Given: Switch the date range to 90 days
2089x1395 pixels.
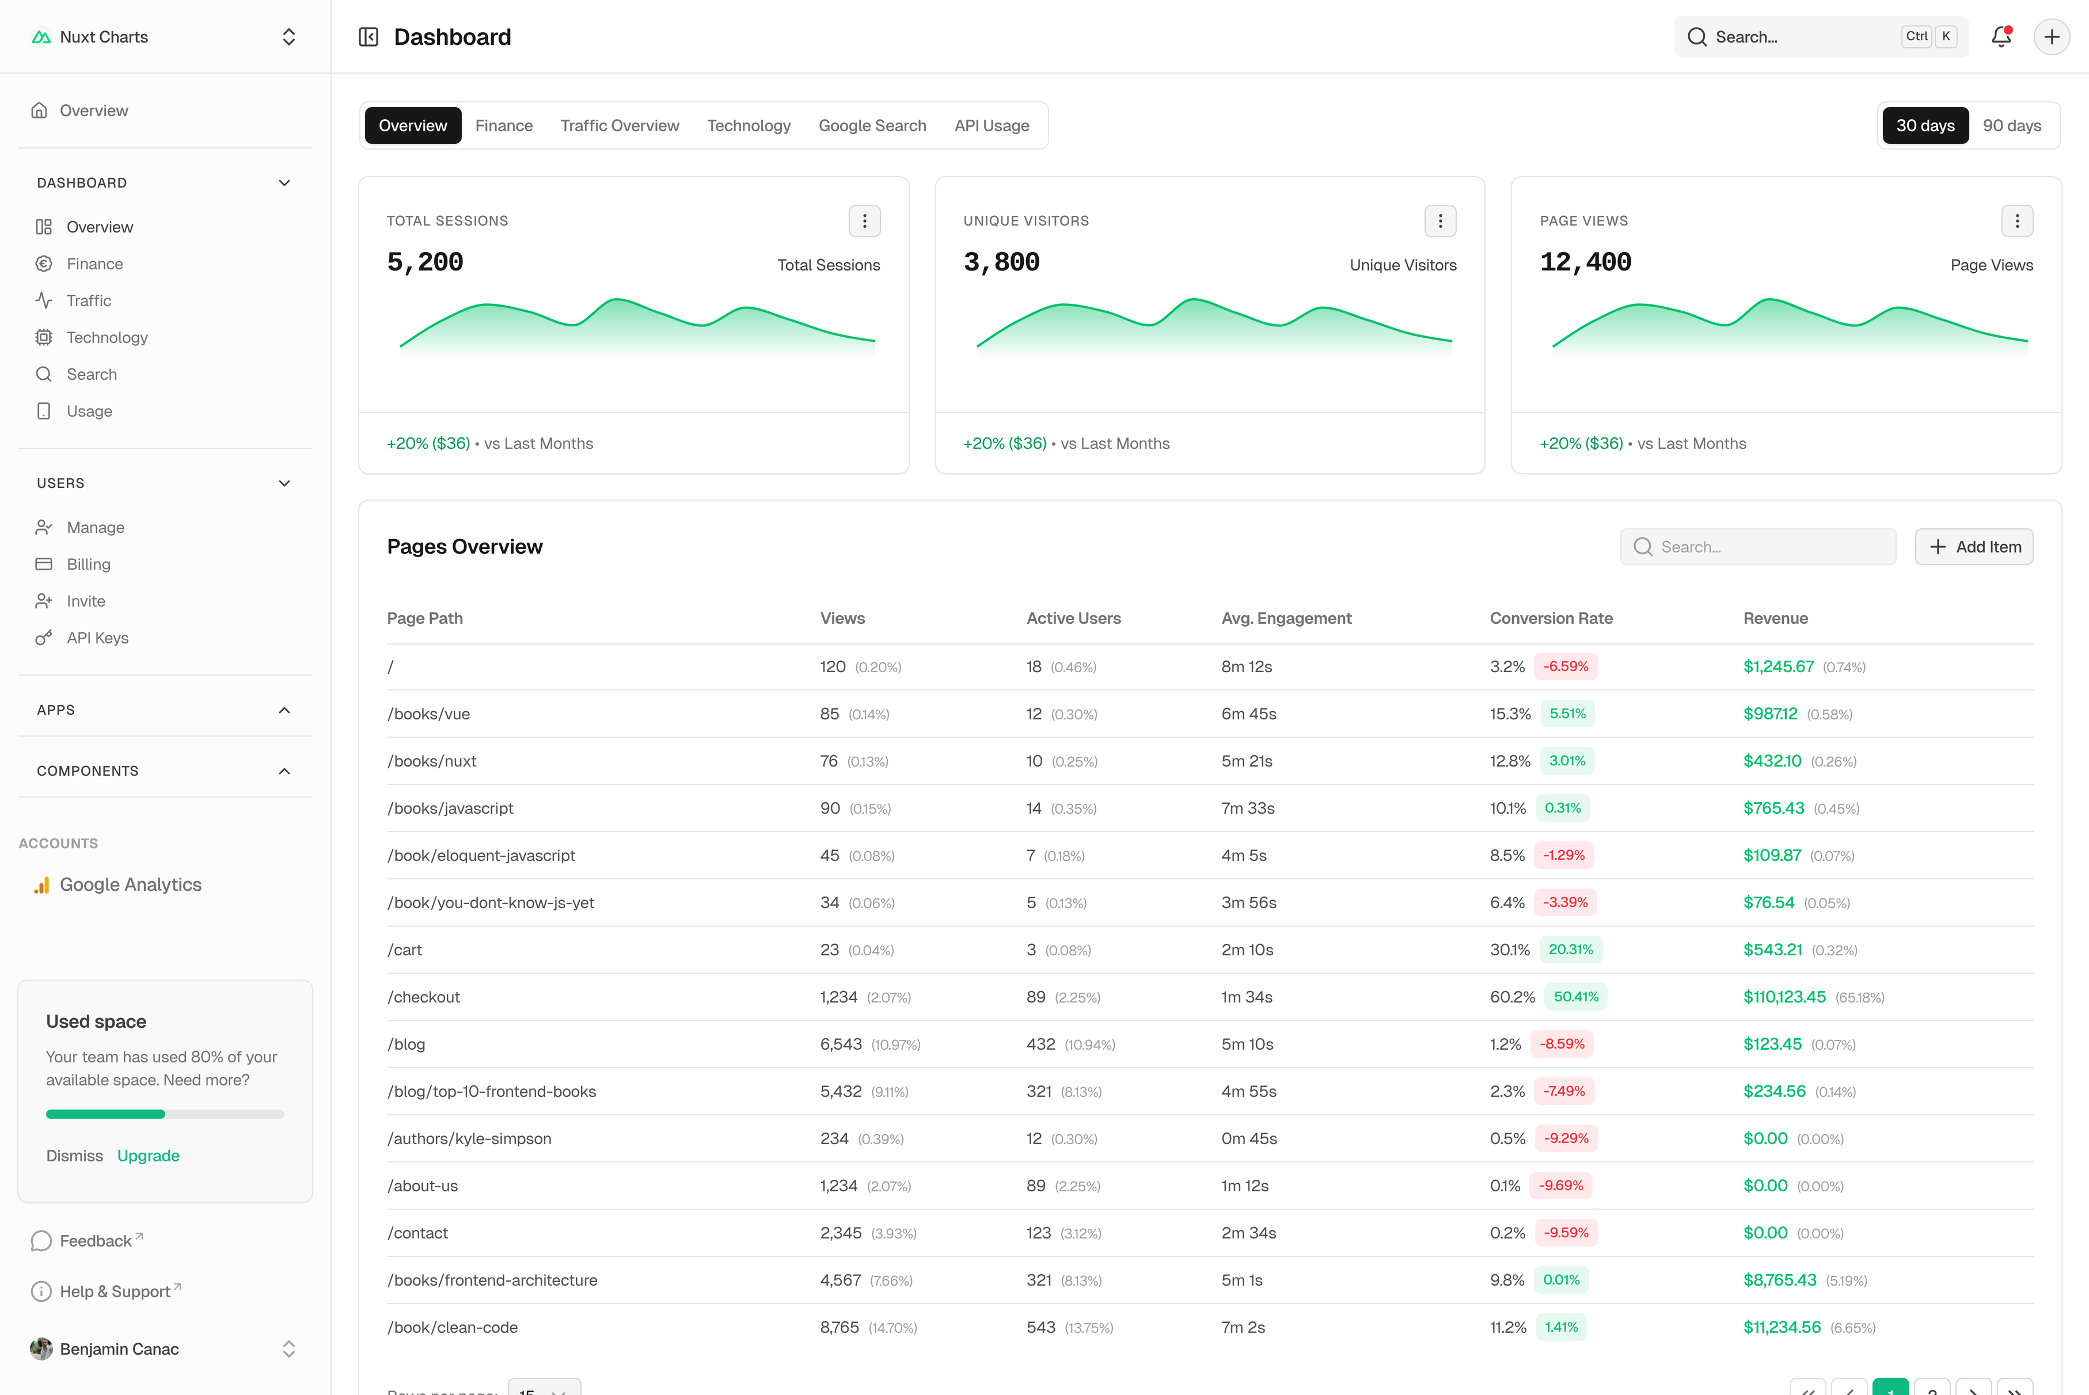Looking at the screenshot, I should click(x=2012, y=125).
